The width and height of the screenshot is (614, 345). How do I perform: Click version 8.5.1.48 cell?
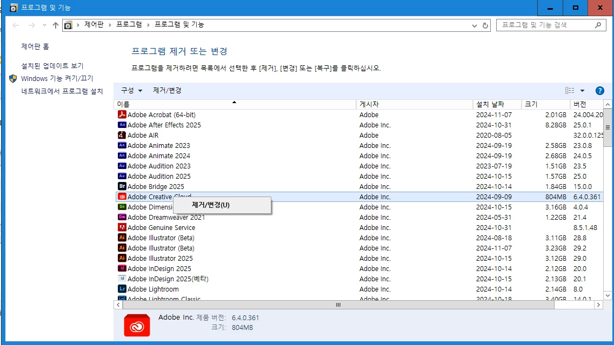(585, 228)
